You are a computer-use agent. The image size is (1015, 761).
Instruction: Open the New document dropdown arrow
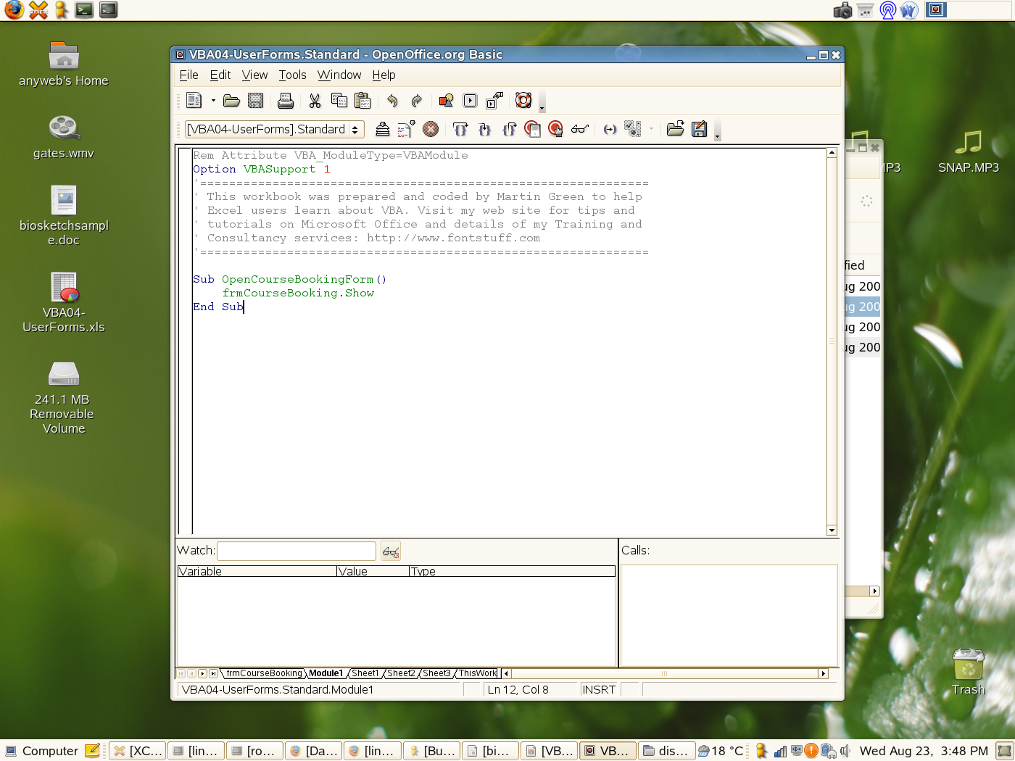(213, 101)
